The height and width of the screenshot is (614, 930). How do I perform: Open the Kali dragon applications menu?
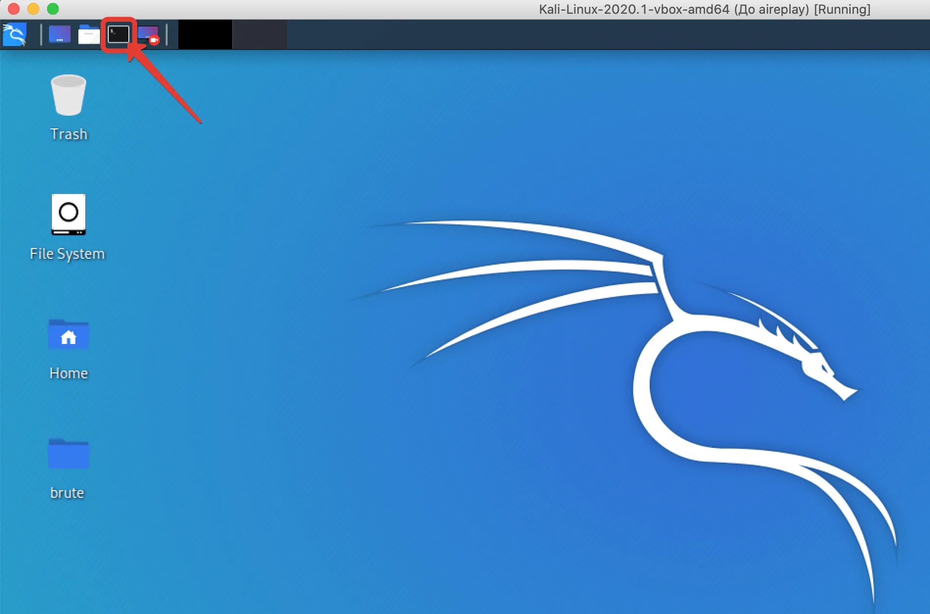click(14, 35)
